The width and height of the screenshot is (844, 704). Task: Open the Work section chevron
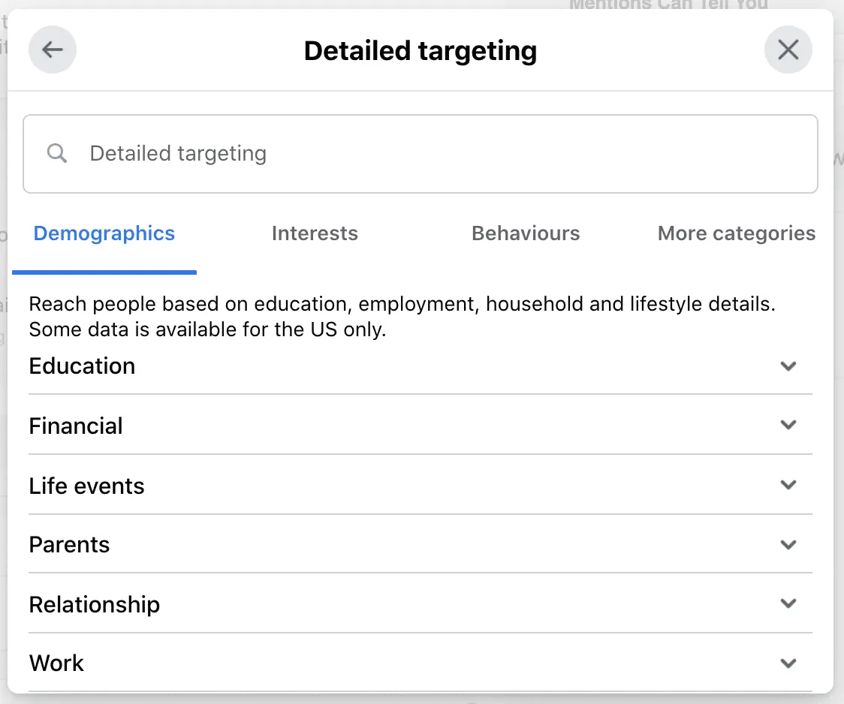coord(788,663)
